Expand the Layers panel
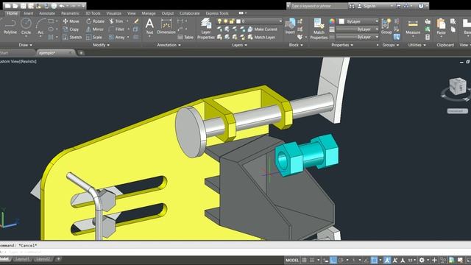Image resolution: width=471 pixels, height=265 pixels. pos(239,45)
